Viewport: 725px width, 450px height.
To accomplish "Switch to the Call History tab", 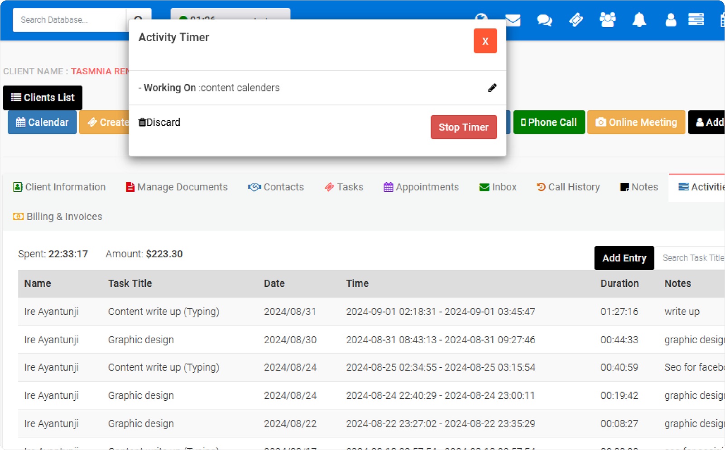I will (x=568, y=187).
